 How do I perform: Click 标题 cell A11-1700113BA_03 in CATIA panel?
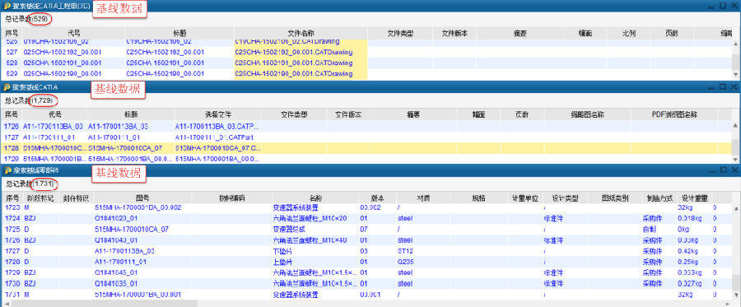[118, 126]
